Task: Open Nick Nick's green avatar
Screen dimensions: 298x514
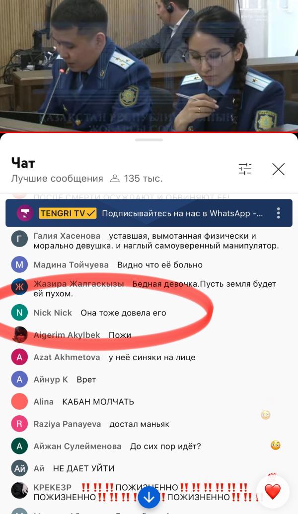Action: click(x=19, y=313)
